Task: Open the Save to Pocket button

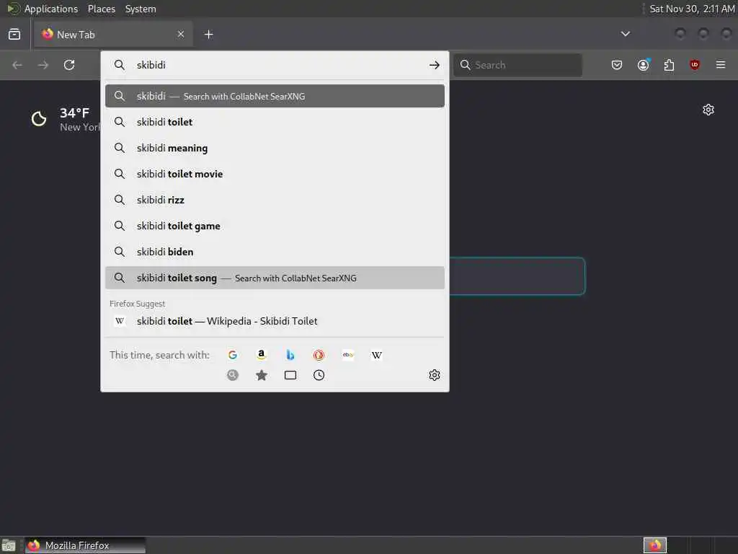Action: click(x=617, y=65)
